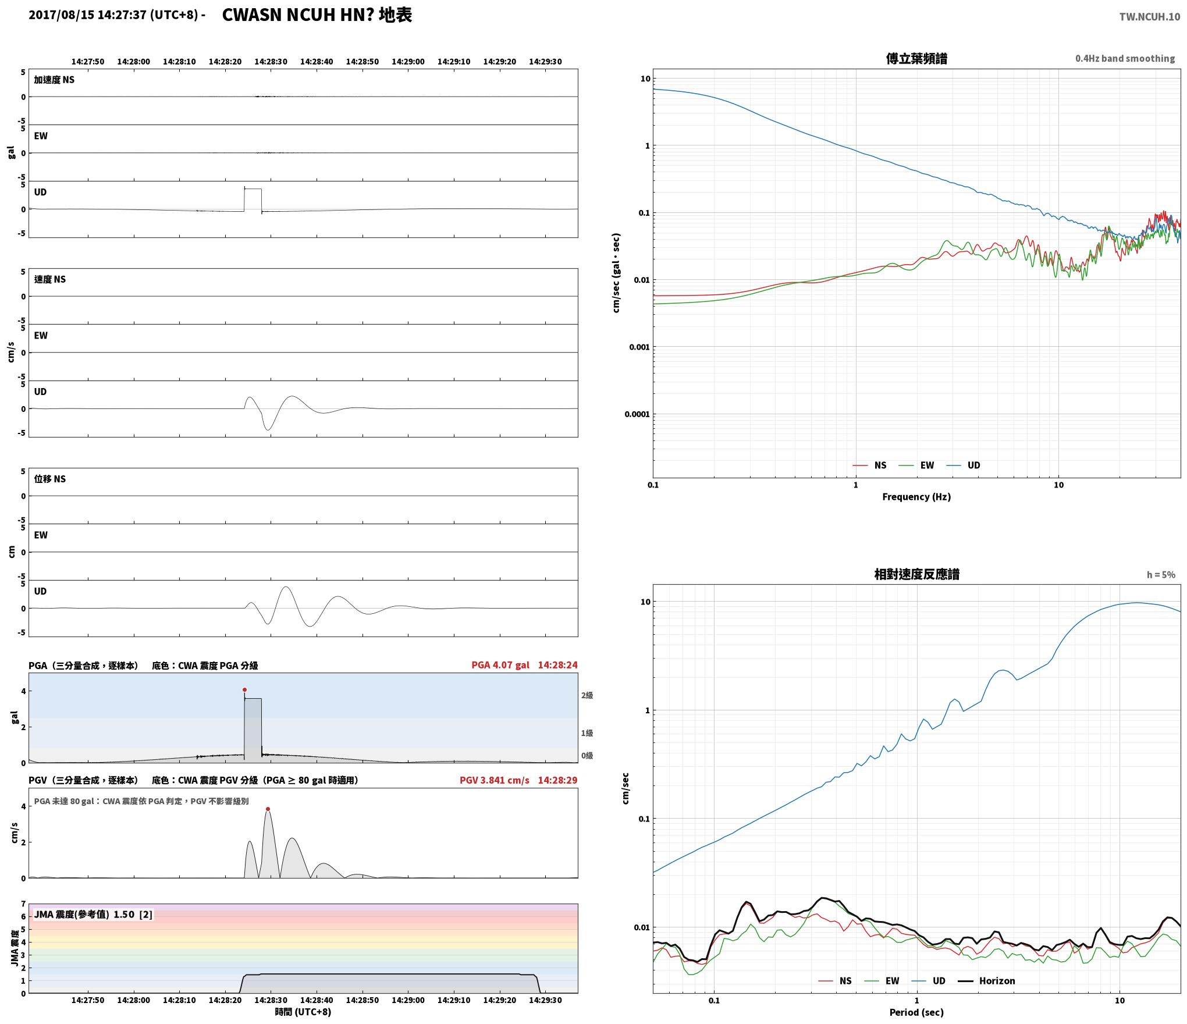
Task: Click the red PGA peak marker dot
Action: click(244, 689)
